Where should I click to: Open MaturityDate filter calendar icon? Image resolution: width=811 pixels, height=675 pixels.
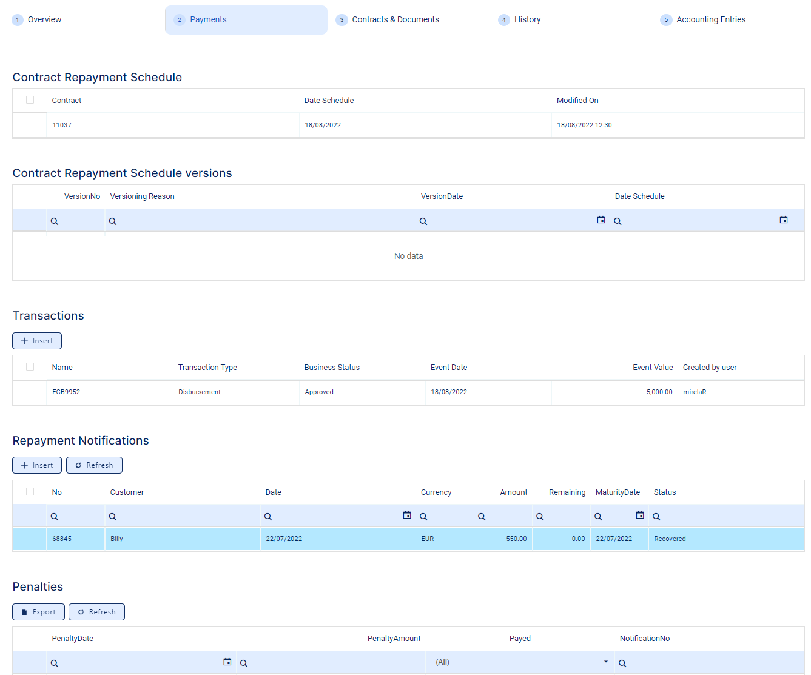pyautogui.click(x=639, y=515)
